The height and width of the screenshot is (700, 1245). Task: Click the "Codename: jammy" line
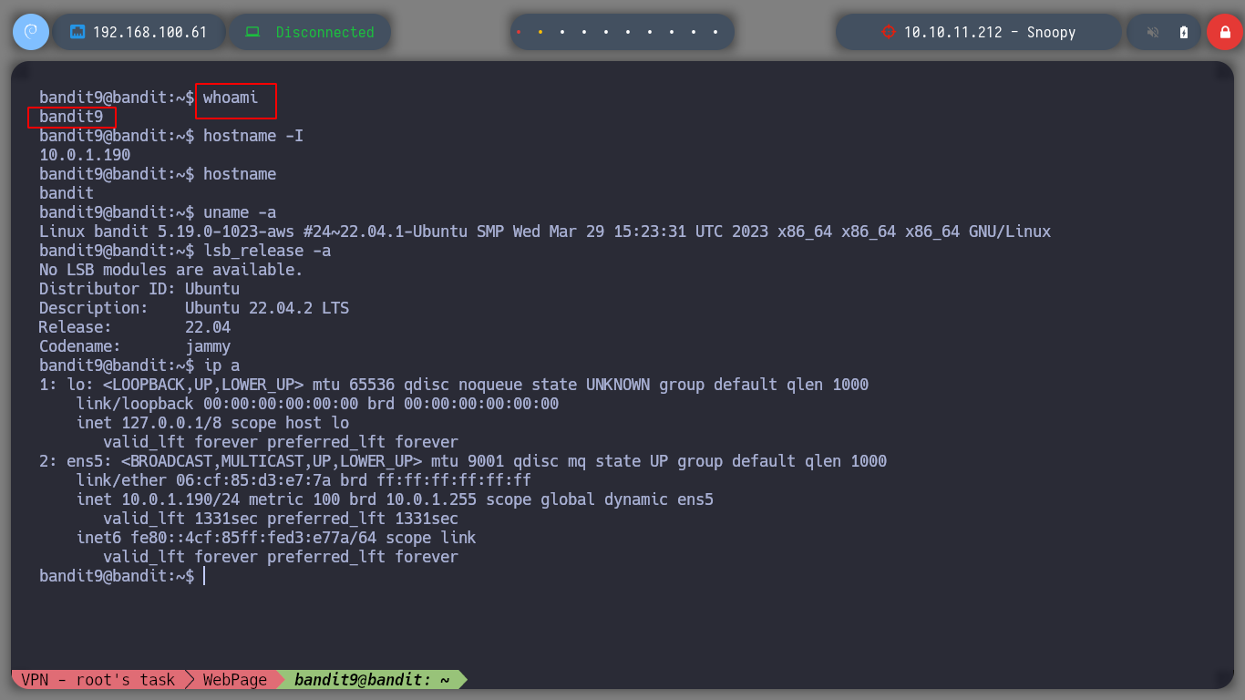coord(135,346)
